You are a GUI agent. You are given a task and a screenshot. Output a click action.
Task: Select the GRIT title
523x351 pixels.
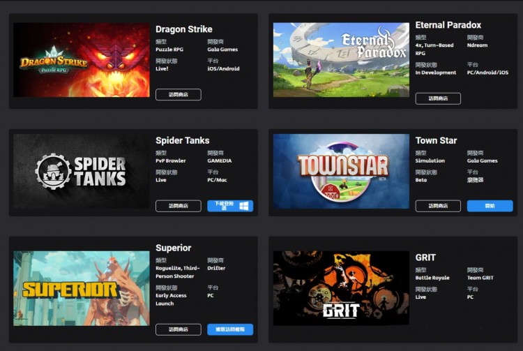click(x=425, y=257)
